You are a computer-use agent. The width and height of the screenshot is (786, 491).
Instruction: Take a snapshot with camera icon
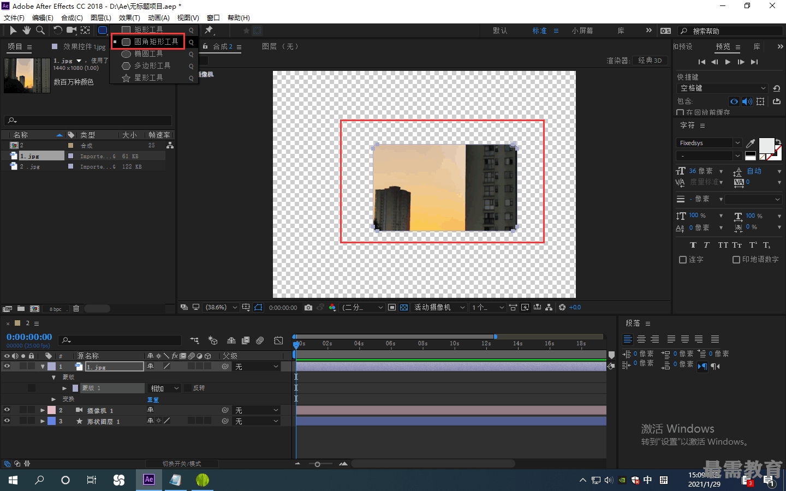308,308
